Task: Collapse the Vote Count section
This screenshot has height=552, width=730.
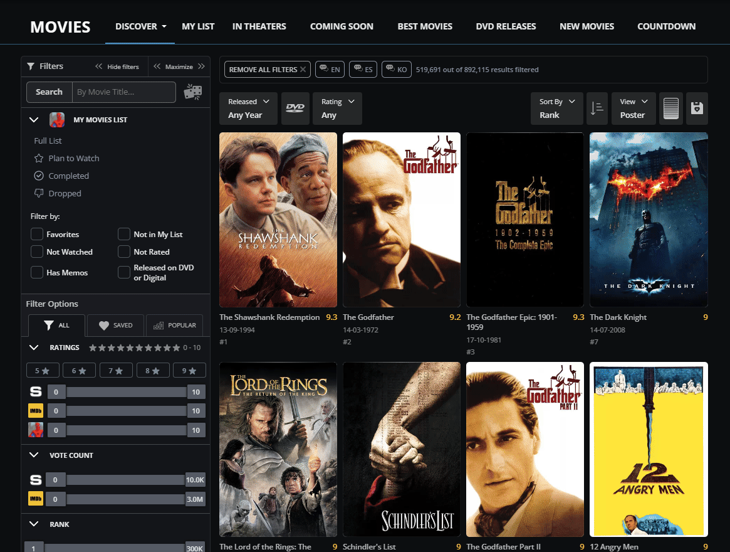Action: point(34,455)
